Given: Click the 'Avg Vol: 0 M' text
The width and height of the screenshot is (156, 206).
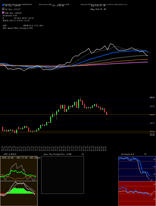Looking at the screenshot, I should (98, 6).
